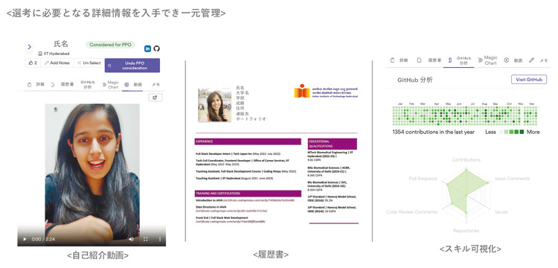Click the Issues radar label
The height and width of the screenshot is (268, 558).
click(x=501, y=211)
